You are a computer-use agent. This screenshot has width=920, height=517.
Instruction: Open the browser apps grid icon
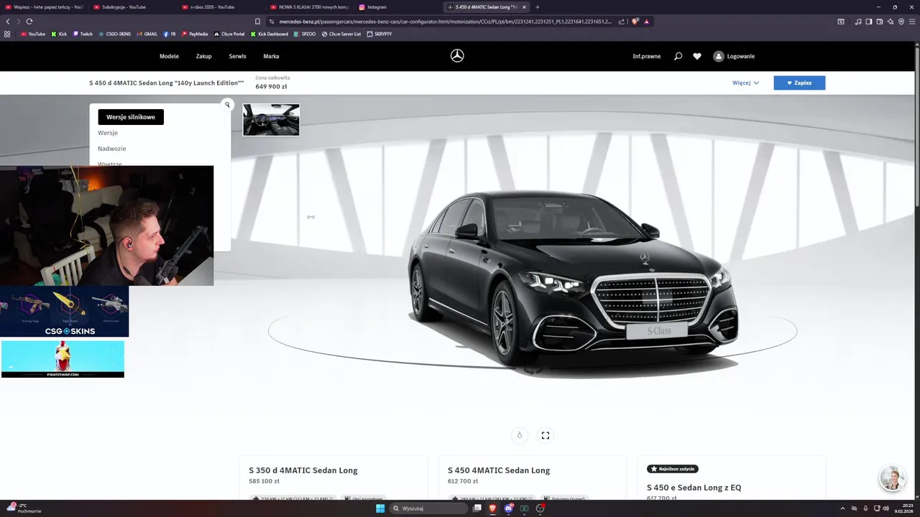[x=8, y=34]
